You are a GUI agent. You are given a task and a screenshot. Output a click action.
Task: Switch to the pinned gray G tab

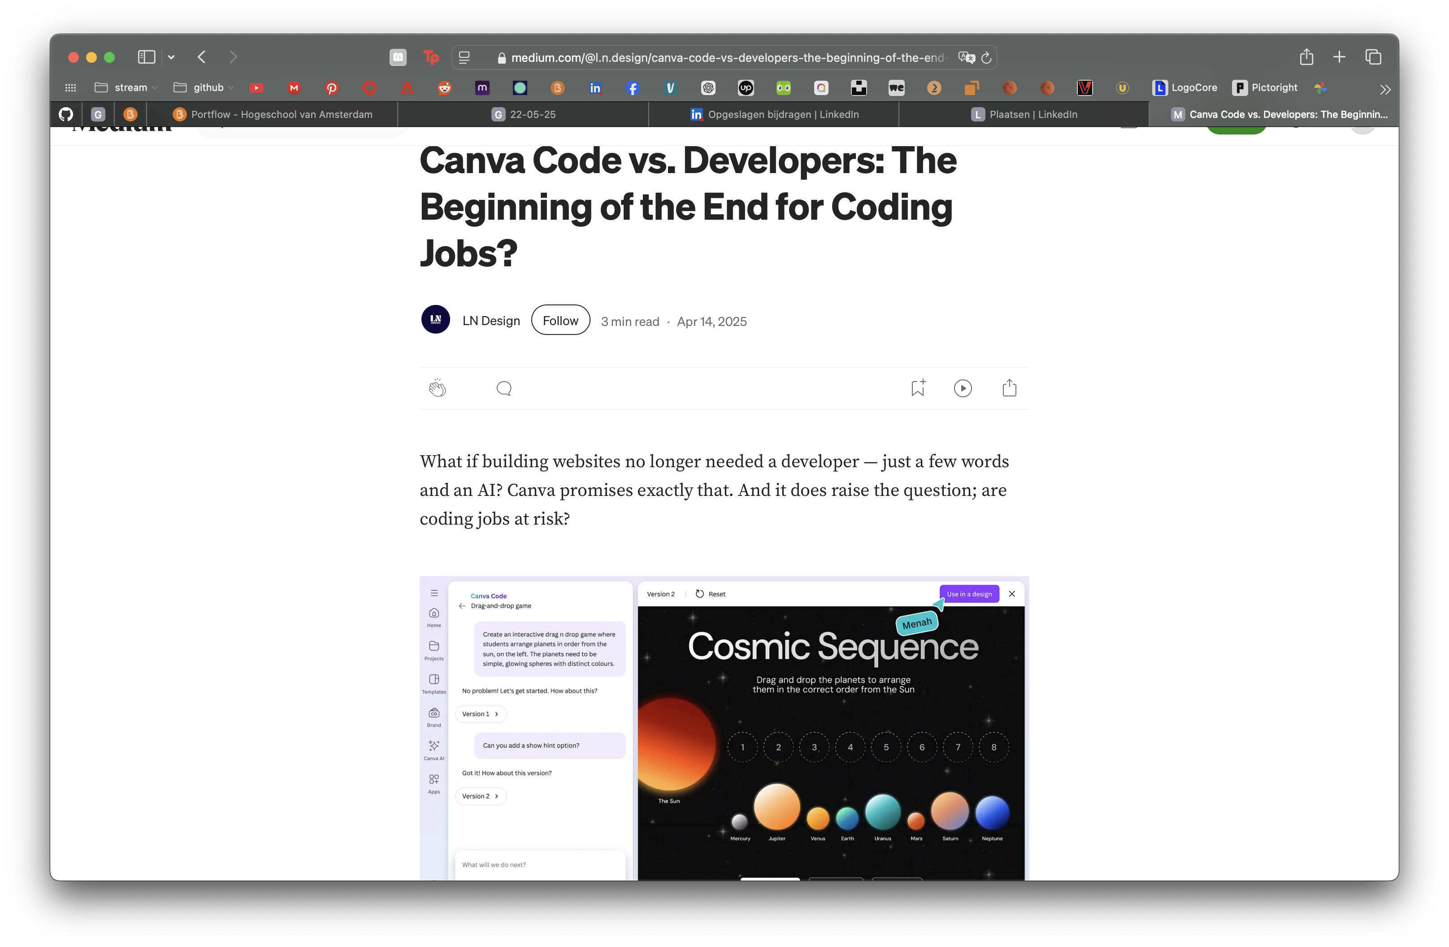tap(98, 114)
